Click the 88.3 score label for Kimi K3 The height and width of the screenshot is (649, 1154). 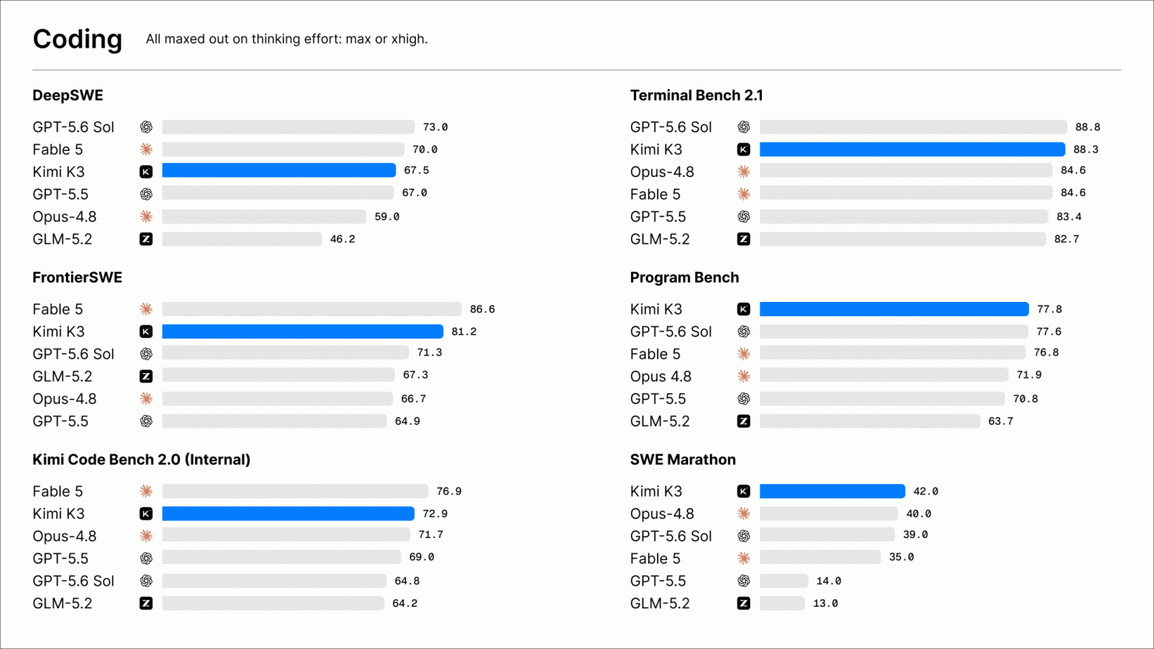(x=1086, y=149)
